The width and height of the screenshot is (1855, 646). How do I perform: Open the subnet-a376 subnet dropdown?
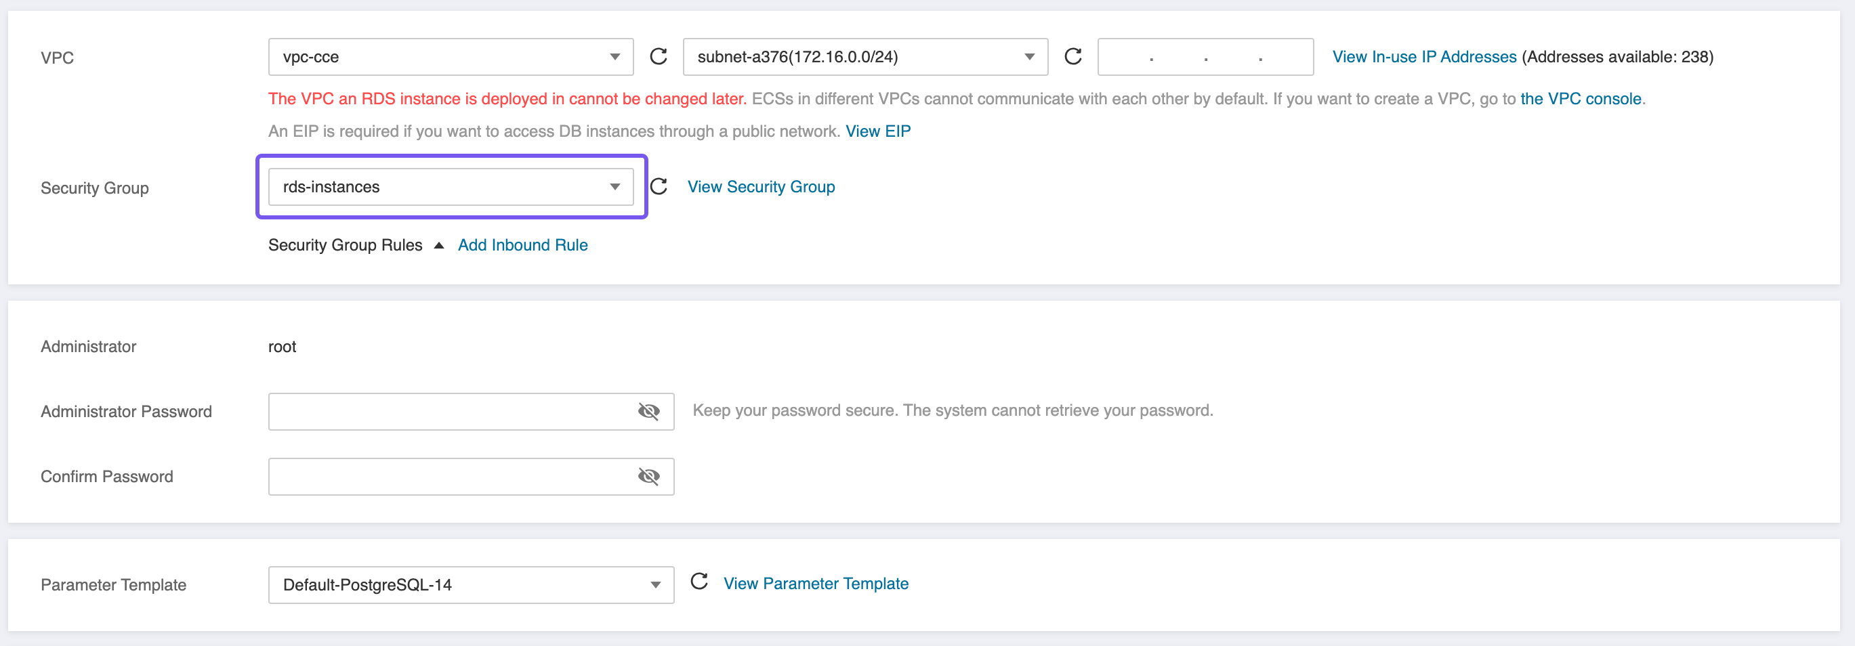click(864, 57)
